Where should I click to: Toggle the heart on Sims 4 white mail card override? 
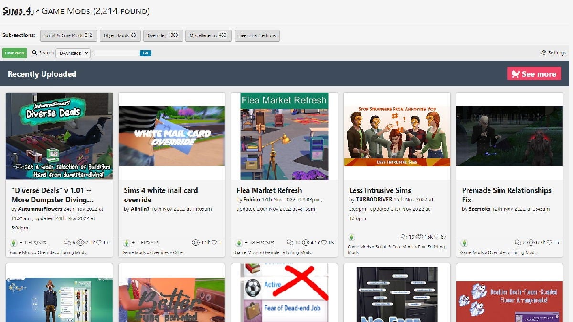click(x=214, y=242)
